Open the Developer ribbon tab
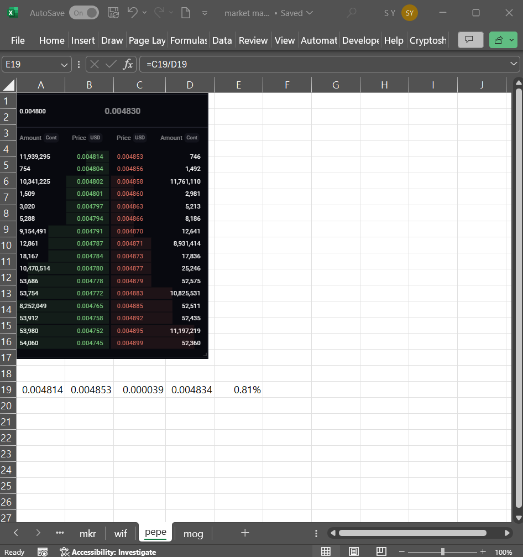The height and width of the screenshot is (557, 523). pyautogui.click(x=360, y=40)
